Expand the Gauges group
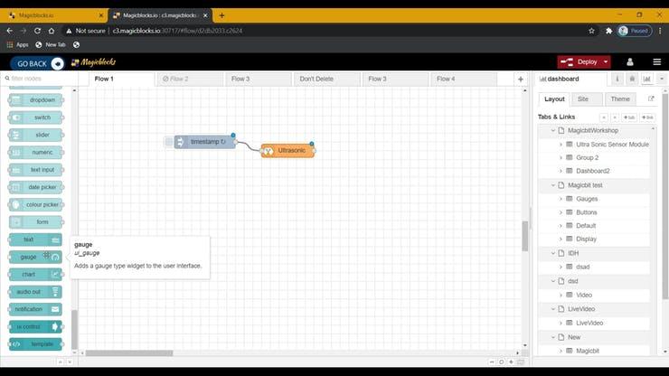Viewport: 669px width, 376px height. point(561,199)
